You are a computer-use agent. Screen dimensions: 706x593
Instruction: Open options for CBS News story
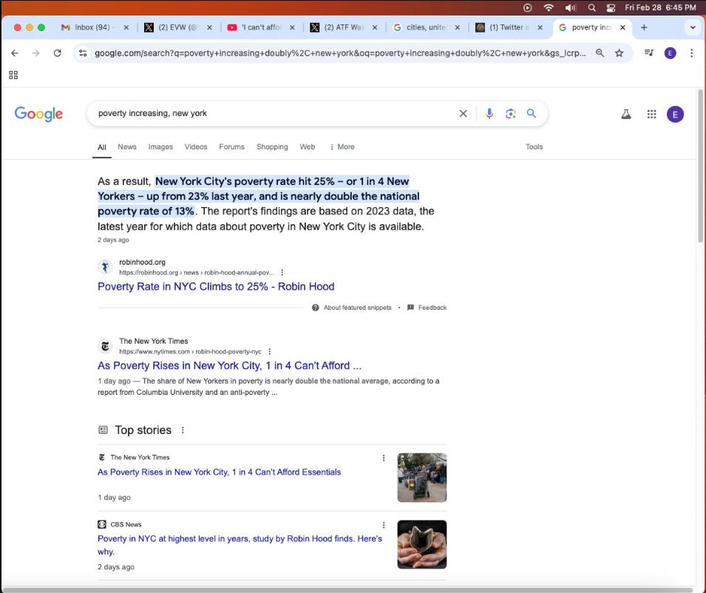point(384,525)
